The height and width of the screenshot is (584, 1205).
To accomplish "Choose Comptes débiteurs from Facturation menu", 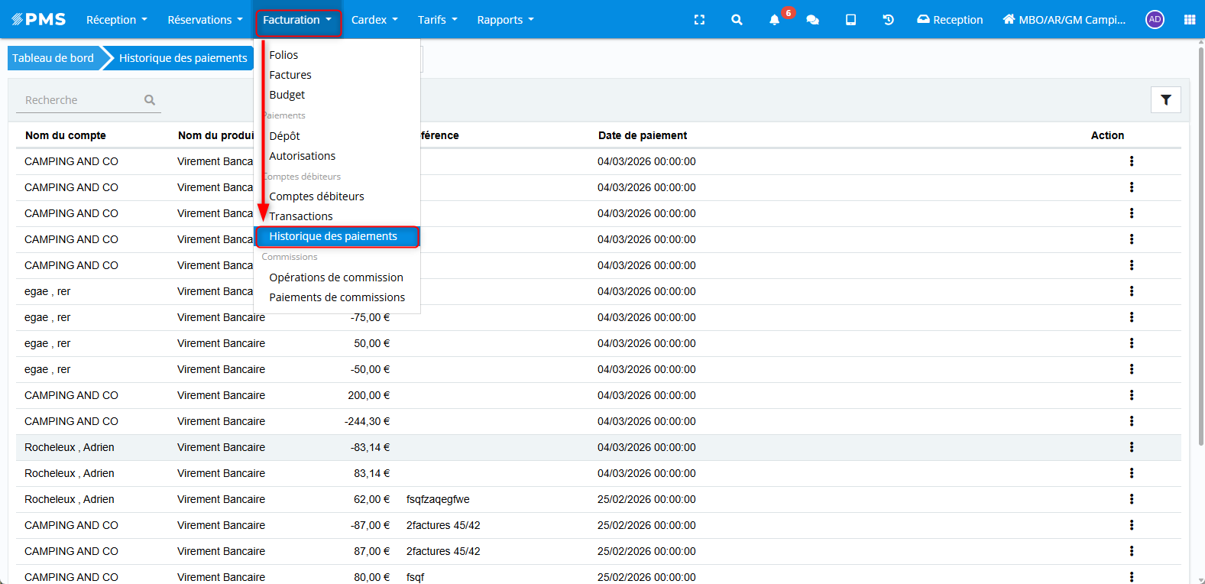I will click(x=316, y=196).
